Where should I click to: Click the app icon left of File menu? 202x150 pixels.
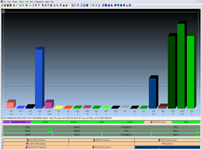[1, 2]
